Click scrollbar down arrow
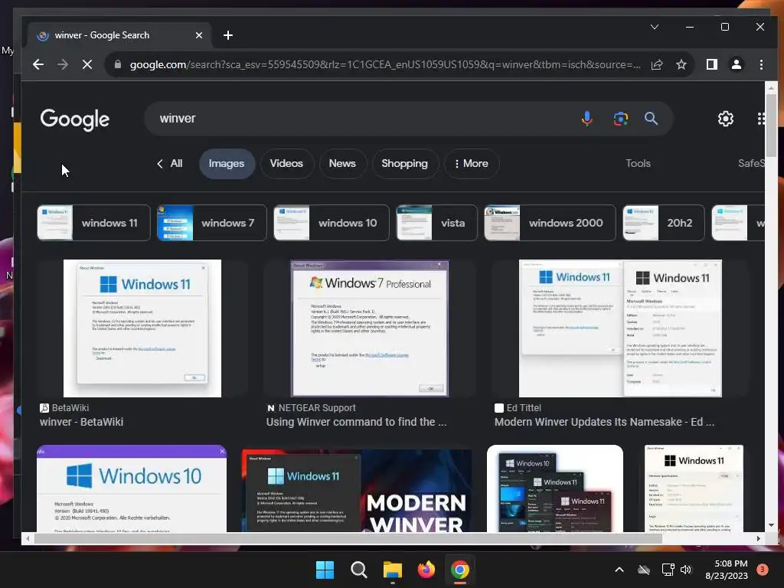The width and height of the screenshot is (784, 588). tap(771, 525)
